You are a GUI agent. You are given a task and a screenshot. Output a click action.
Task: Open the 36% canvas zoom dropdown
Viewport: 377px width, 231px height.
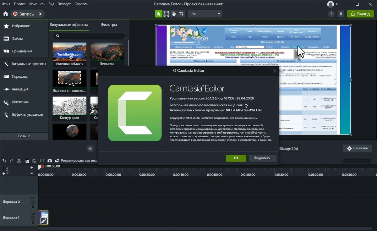tap(205, 14)
